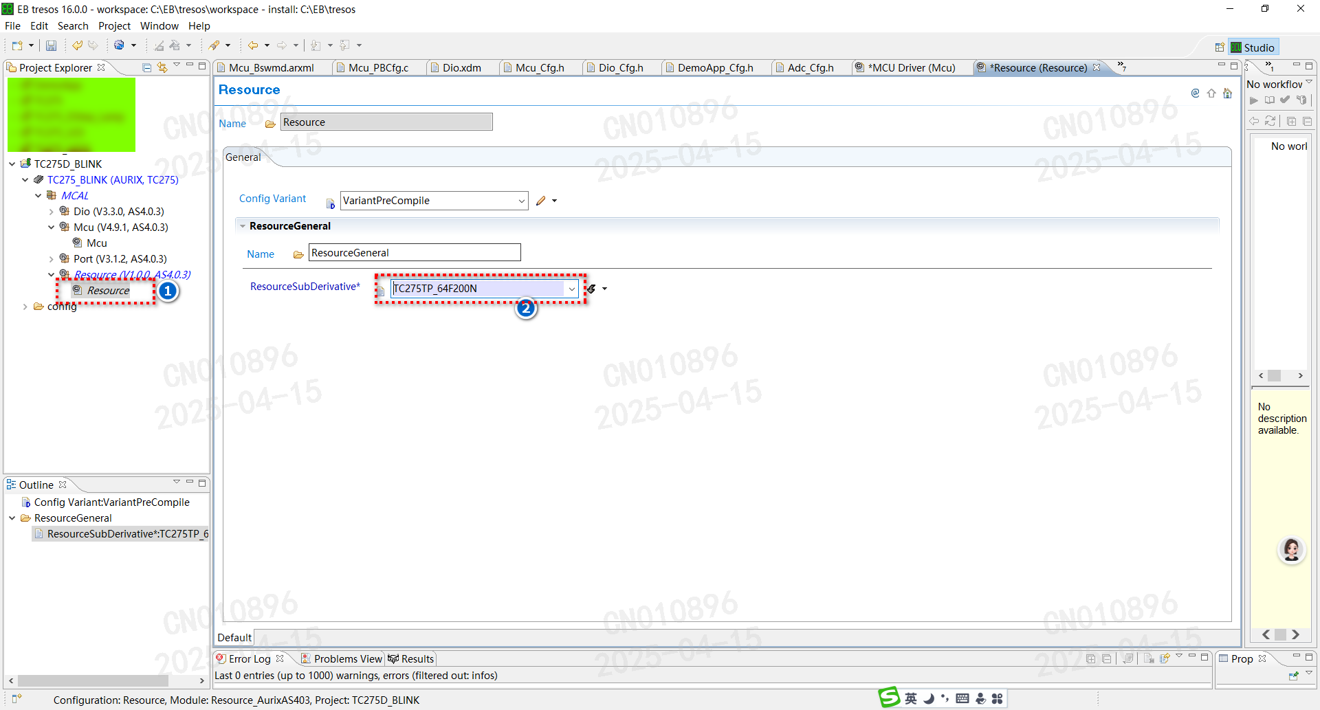This screenshot has height=710, width=1320.
Task: Click the Sogou input method S icon
Action: (889, 698)
